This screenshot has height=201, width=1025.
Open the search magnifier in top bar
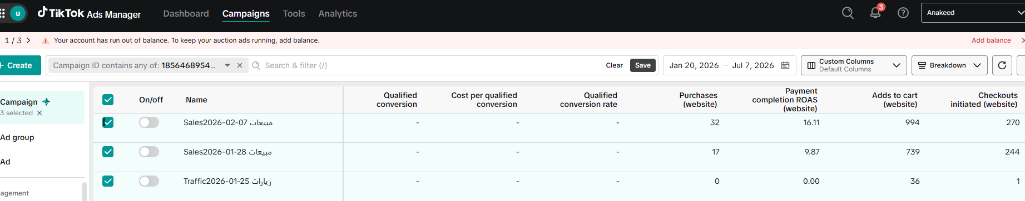(848, 13)
